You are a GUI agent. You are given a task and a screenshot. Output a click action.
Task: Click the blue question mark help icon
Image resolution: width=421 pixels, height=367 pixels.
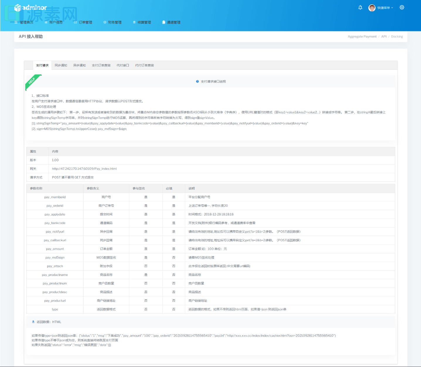tap(197, 81)
